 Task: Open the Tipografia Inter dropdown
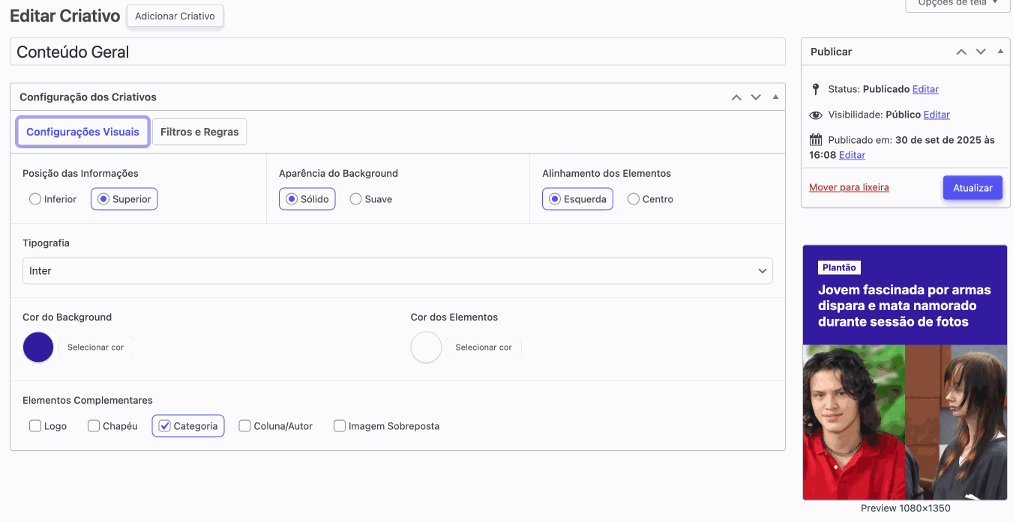[397, 271]
